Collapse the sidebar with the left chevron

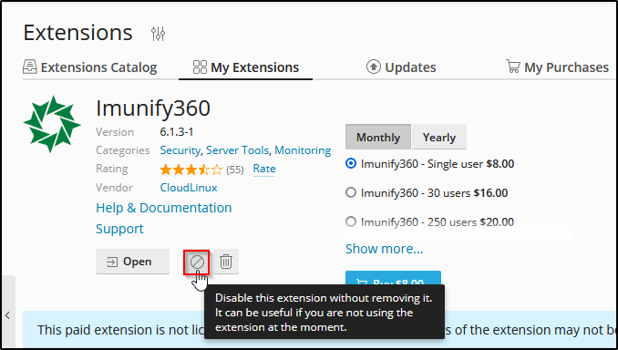[7, 315]
